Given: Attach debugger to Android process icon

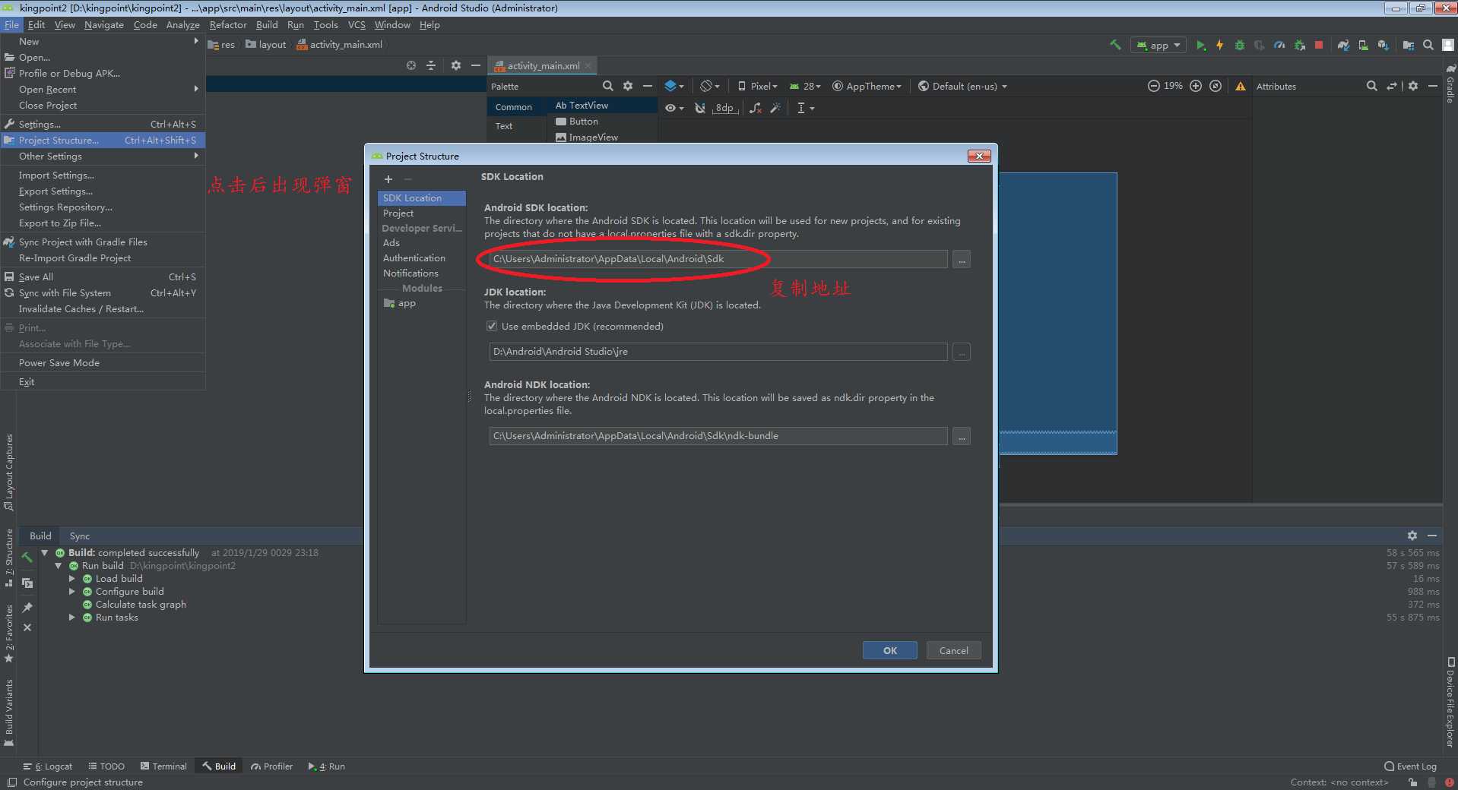Looking at the screenshot, I should (1300, 45).
